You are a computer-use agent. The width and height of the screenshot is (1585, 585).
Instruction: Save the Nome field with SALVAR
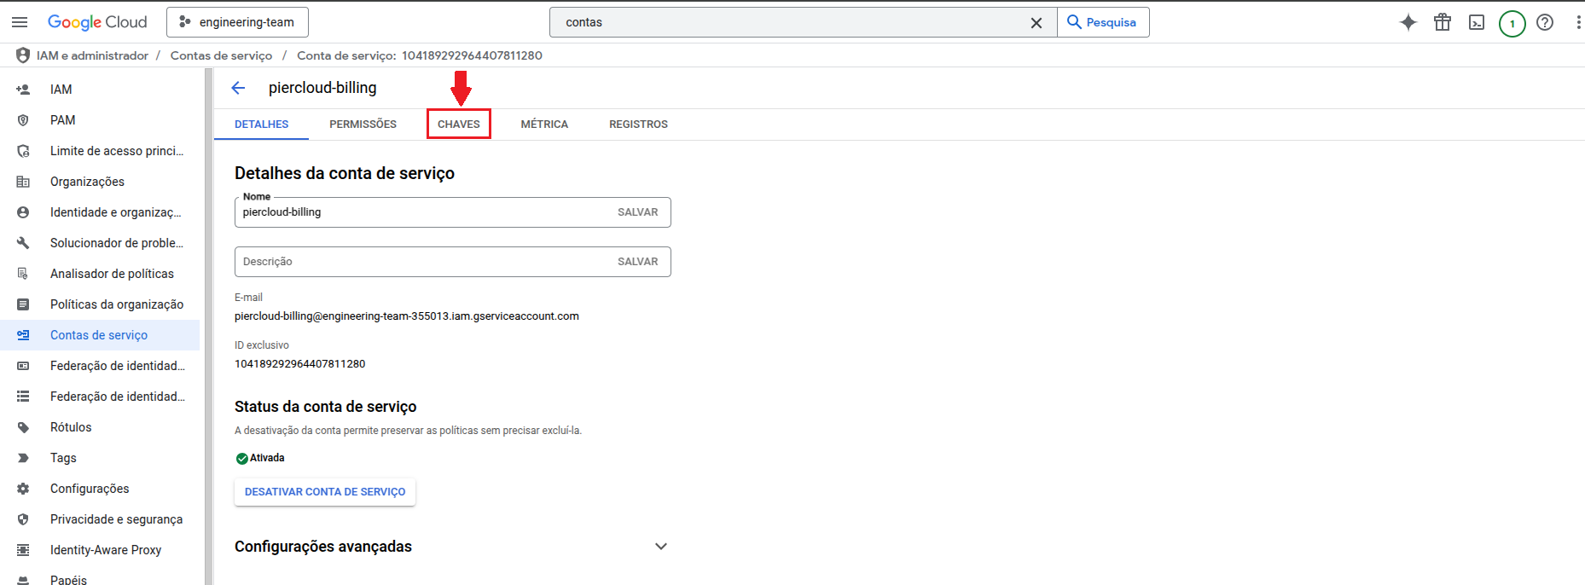point(637,212)
